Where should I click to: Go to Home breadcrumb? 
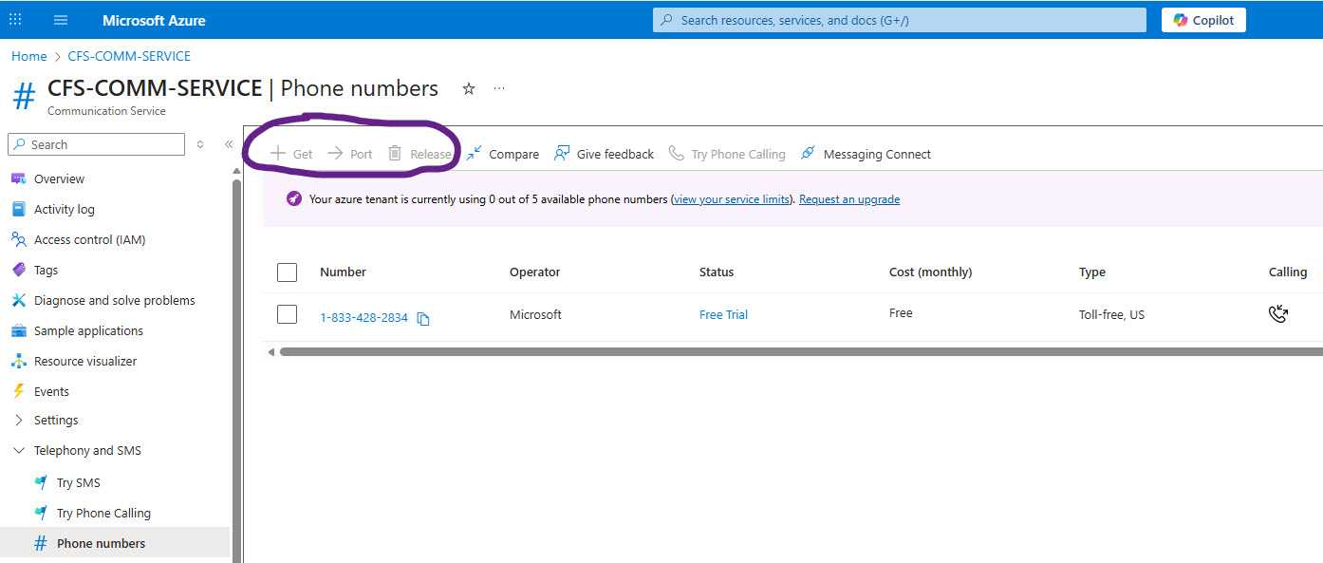pyautogui.click(x=28, y=56)
